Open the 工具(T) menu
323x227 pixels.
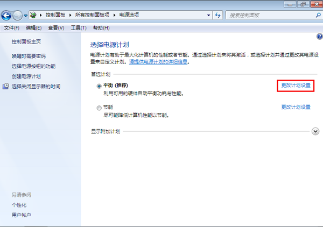(x=79, y=28)
